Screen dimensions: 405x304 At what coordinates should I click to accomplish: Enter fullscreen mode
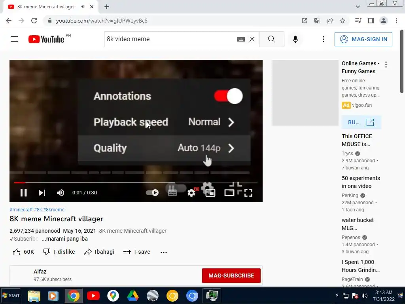coord(248,193)
